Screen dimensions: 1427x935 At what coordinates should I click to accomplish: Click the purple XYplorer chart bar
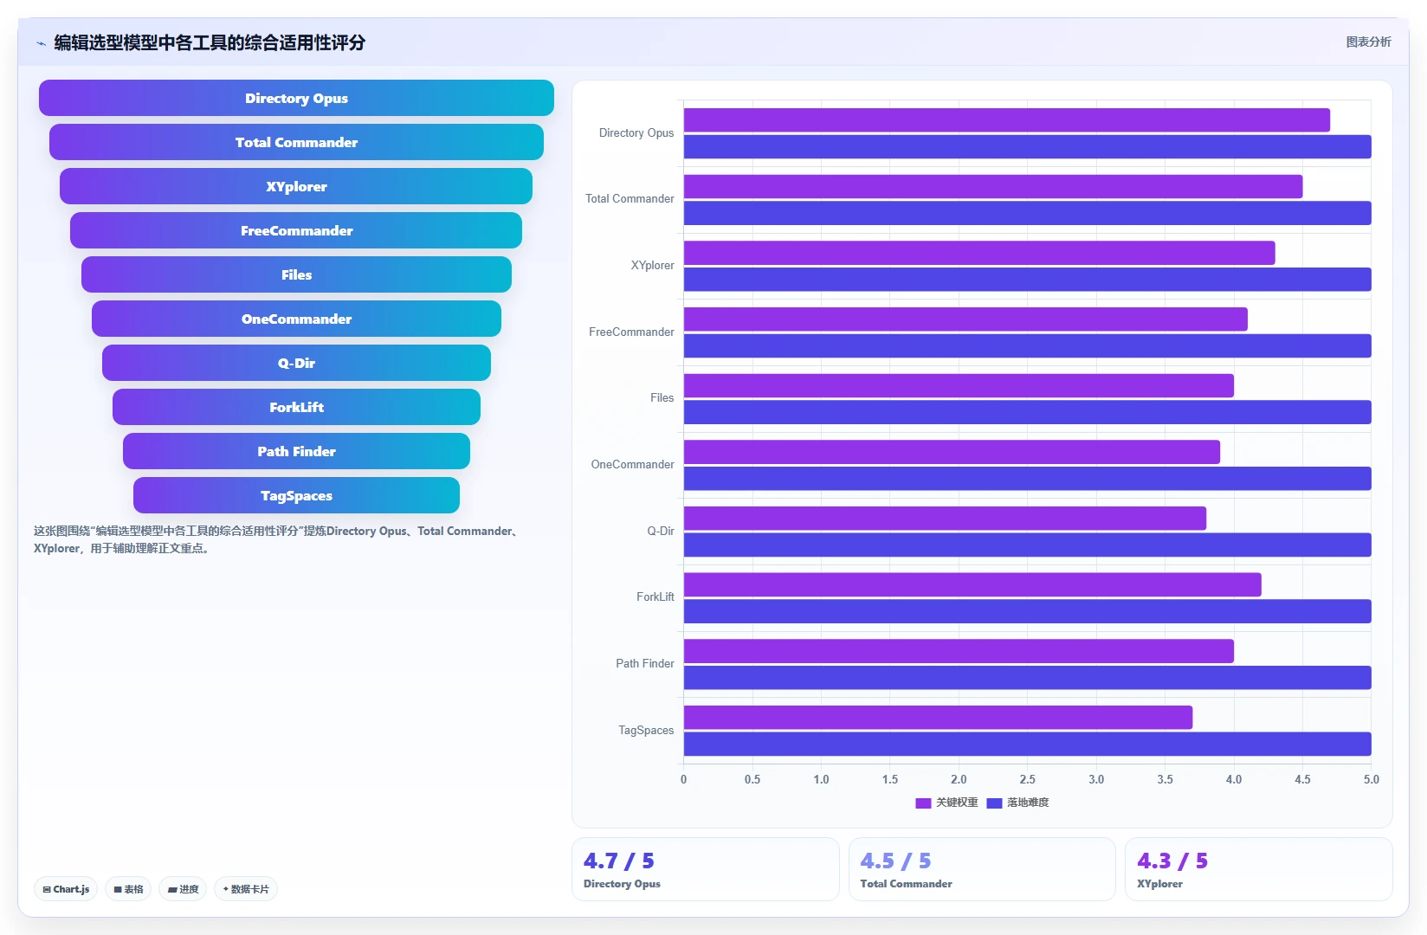click(x=979, y=253)
